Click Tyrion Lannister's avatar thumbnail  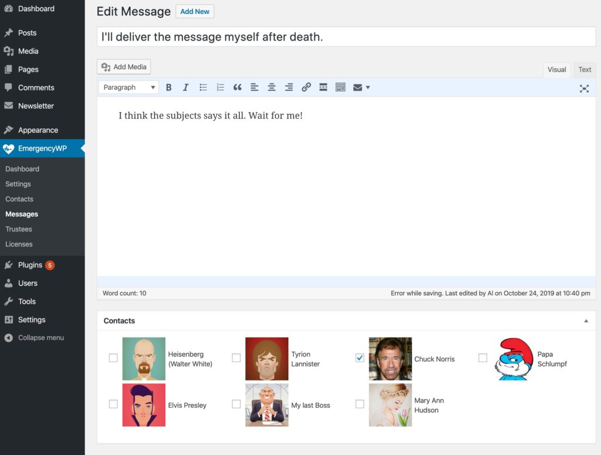click(x=267, y=359)
